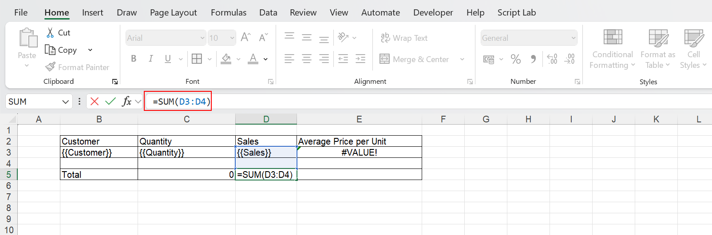Open the Script Lab tab
The width and height of the screenshot is (712, 235).
pos(517,12)
